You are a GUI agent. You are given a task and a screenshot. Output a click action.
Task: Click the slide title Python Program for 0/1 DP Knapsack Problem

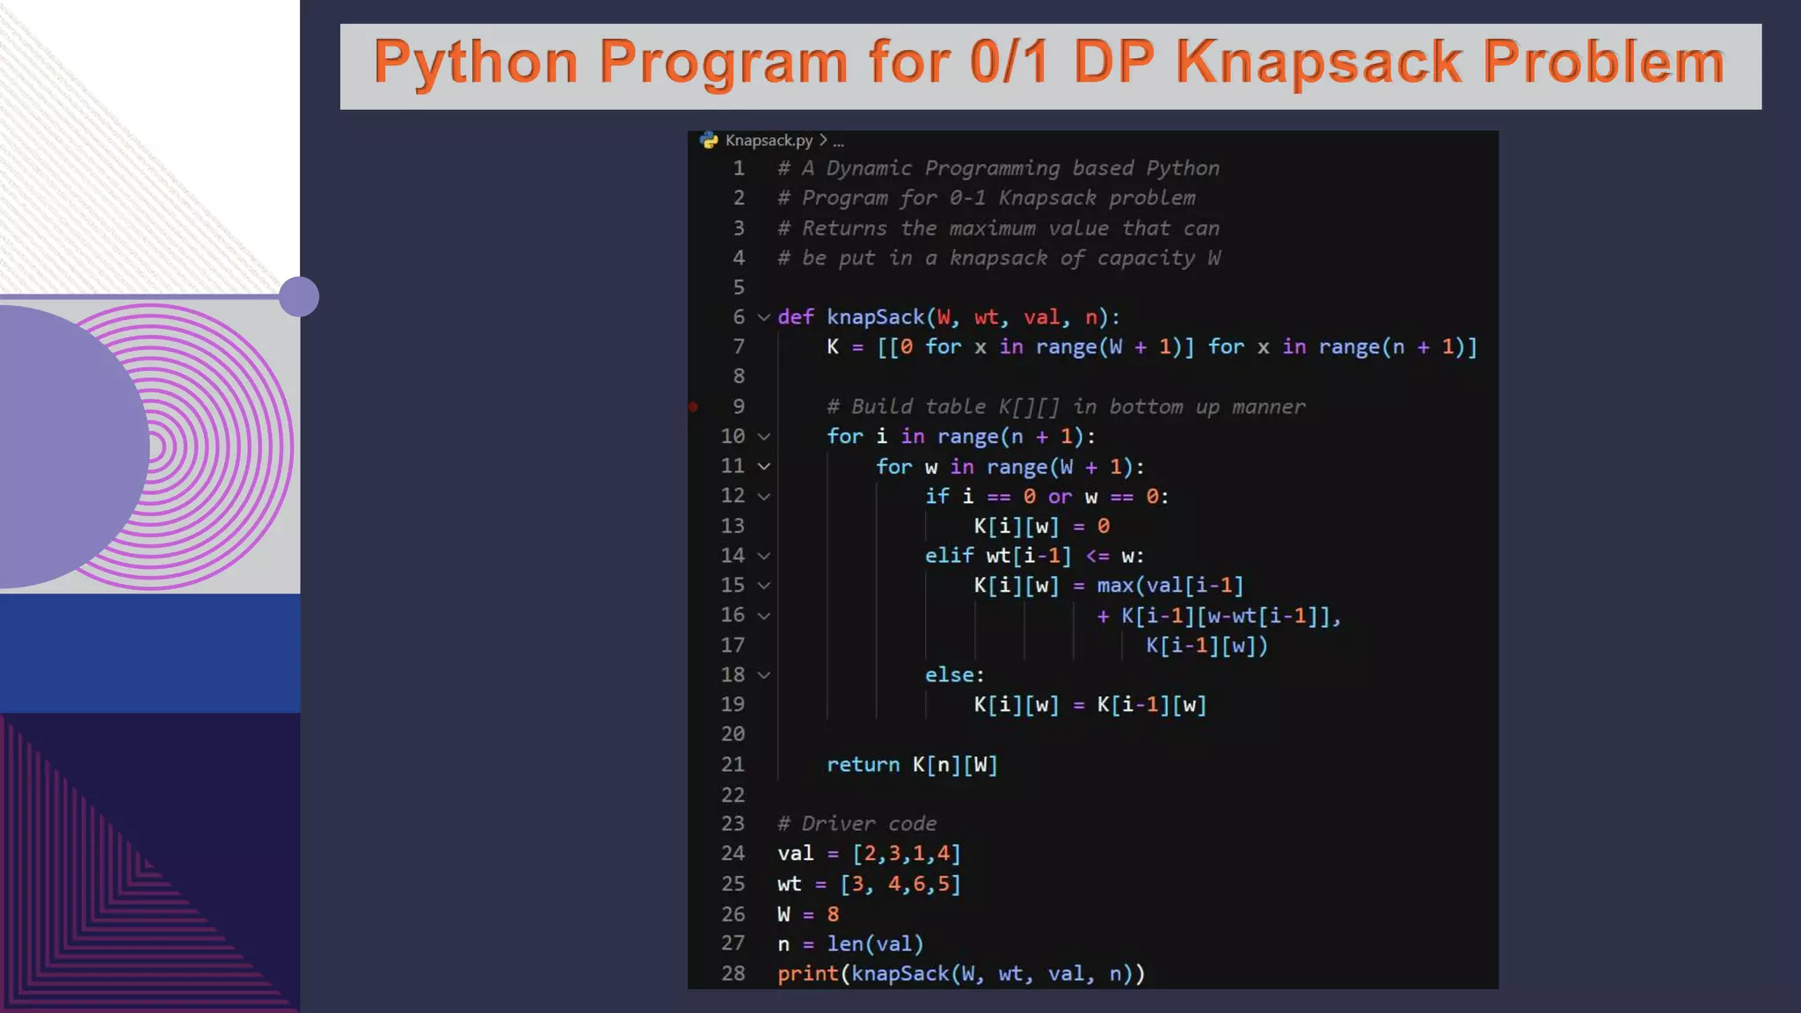tap(1049, 62)
